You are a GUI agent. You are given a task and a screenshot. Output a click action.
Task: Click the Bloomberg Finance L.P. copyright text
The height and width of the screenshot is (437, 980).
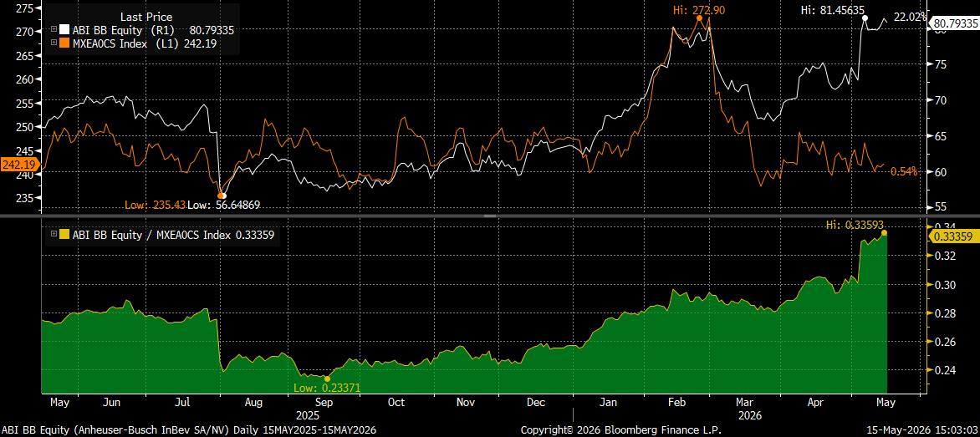pyautogui.click(x=621, y=430)
